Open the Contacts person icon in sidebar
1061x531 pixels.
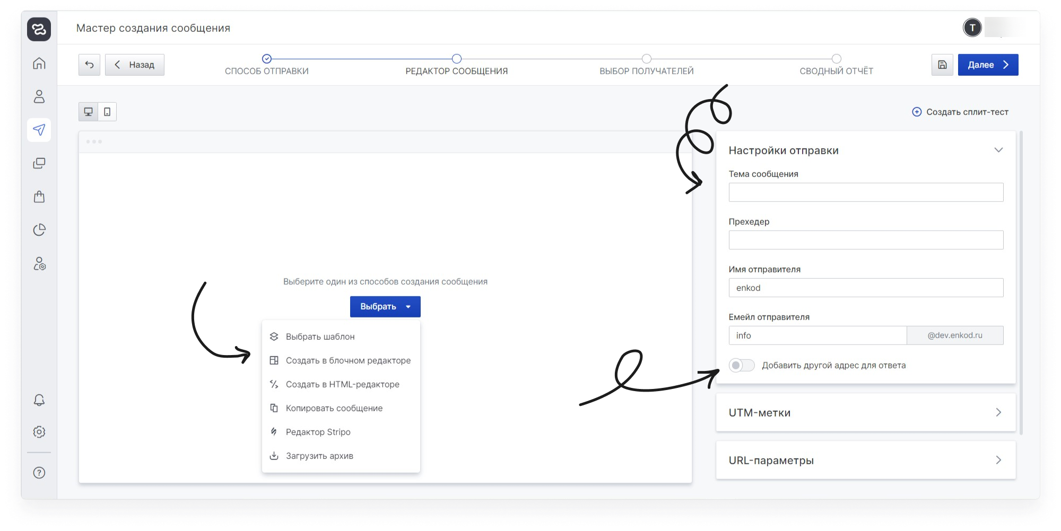coord(39,96)
